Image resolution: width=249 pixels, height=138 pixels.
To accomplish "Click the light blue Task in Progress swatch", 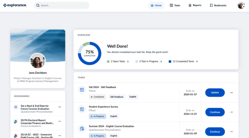I will [x=137, y=62].
